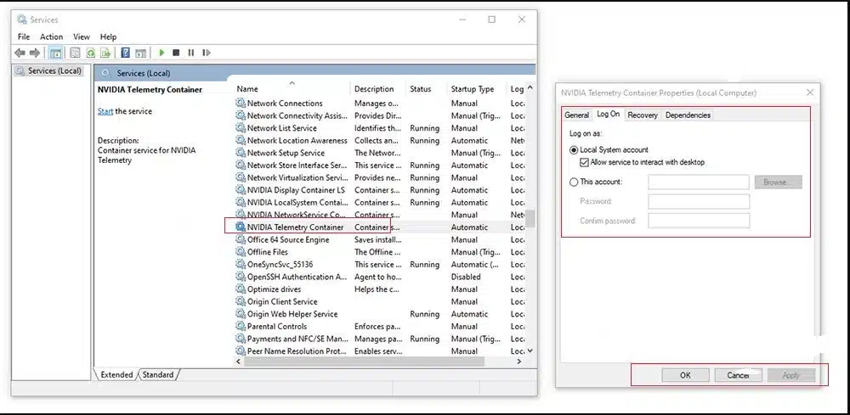850x415 pixels.
Task: Click OK in the Properties dialog
Action: click(x=685, y=375)
